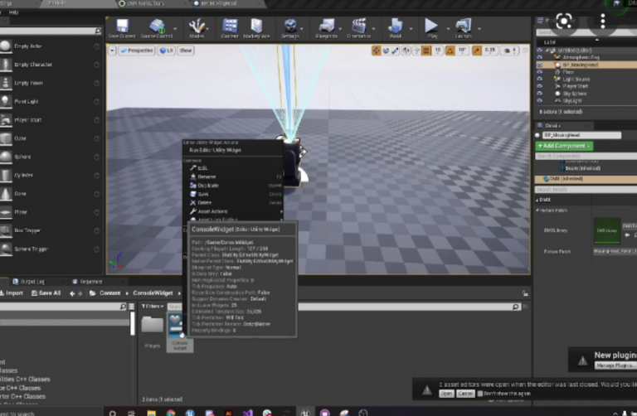Toggle visibility of Atmospheric Fog actor

[x=540, y=57]
